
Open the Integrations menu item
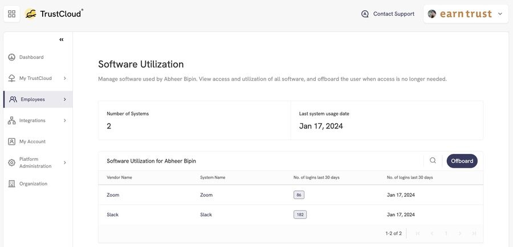(38, 120)
